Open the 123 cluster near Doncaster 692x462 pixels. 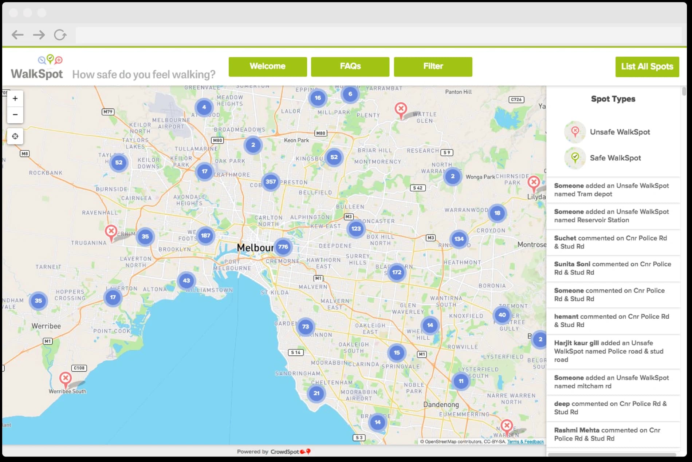coord(356,229)
